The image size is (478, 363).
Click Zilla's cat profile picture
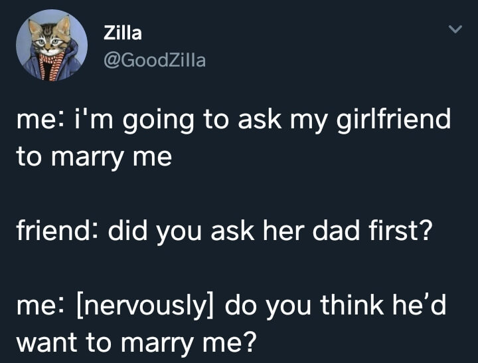pyautogui.click(x=52, y=46)
